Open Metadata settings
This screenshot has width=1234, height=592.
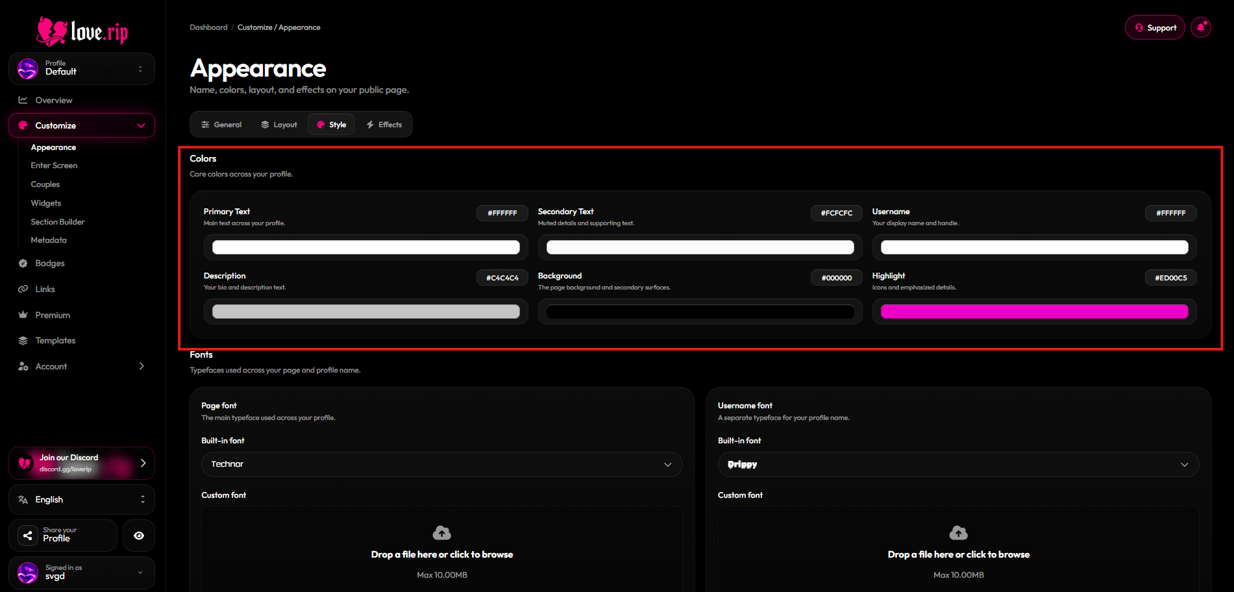pyautogui.click(x=48, y=240)
